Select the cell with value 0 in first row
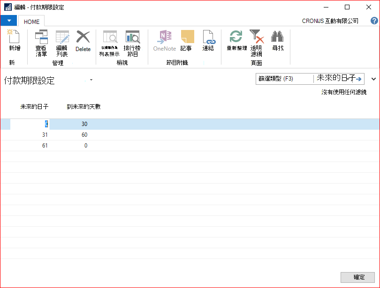 coord(30,124)
